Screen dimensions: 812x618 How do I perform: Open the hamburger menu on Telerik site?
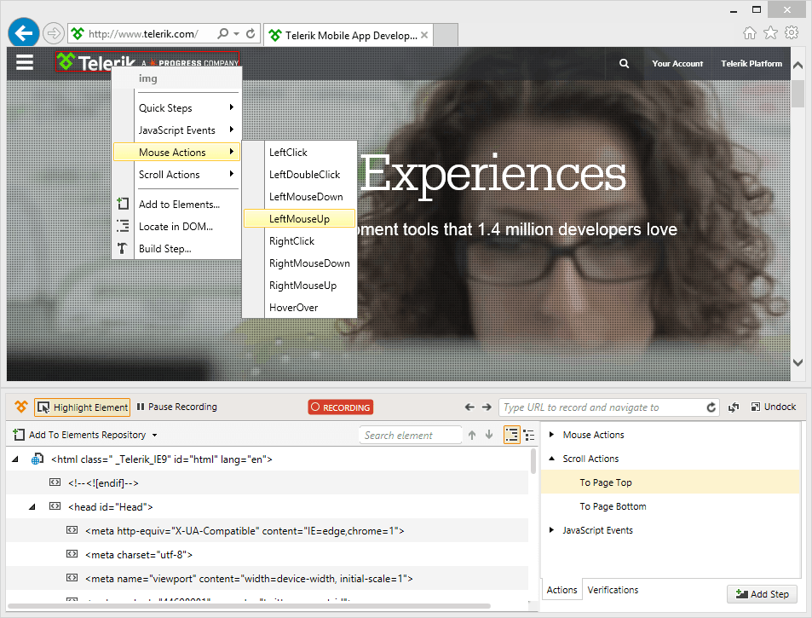[x=25, y=63]
